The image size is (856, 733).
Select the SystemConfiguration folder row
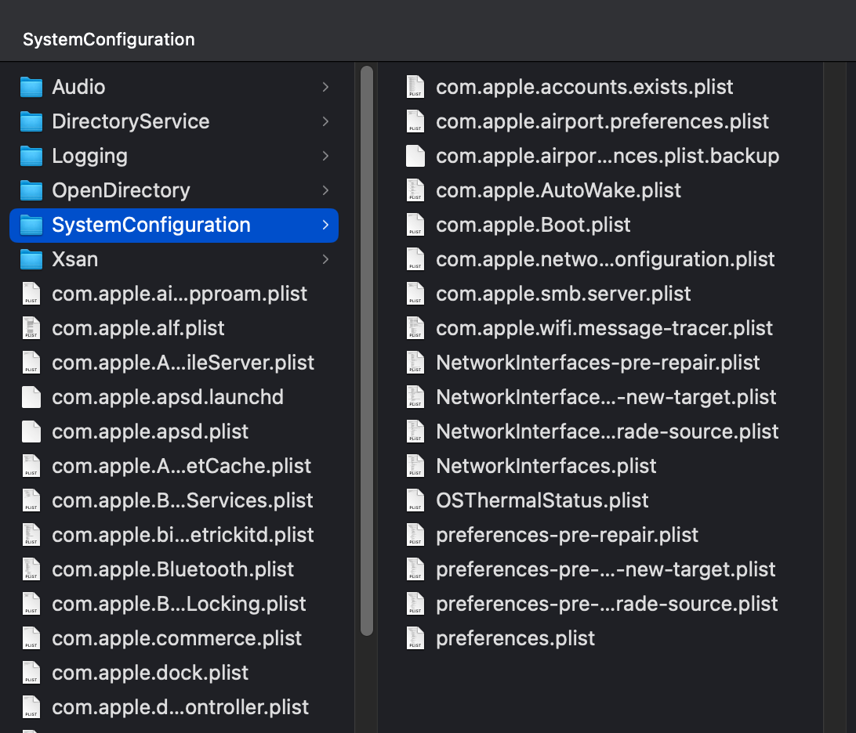[172, 225]
